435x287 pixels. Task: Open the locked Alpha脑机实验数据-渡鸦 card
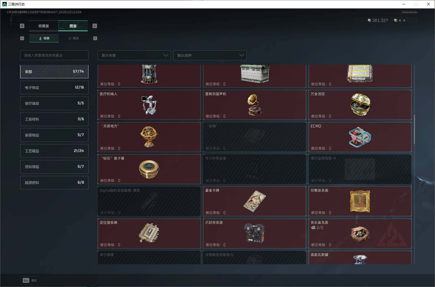pyautogui.click(x=149, y=201)
